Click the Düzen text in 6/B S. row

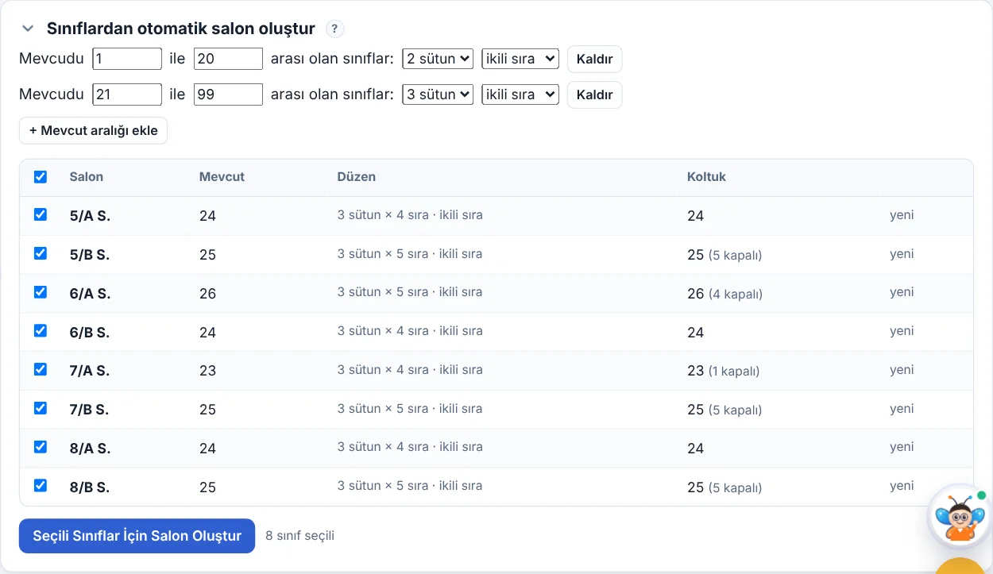410,331
